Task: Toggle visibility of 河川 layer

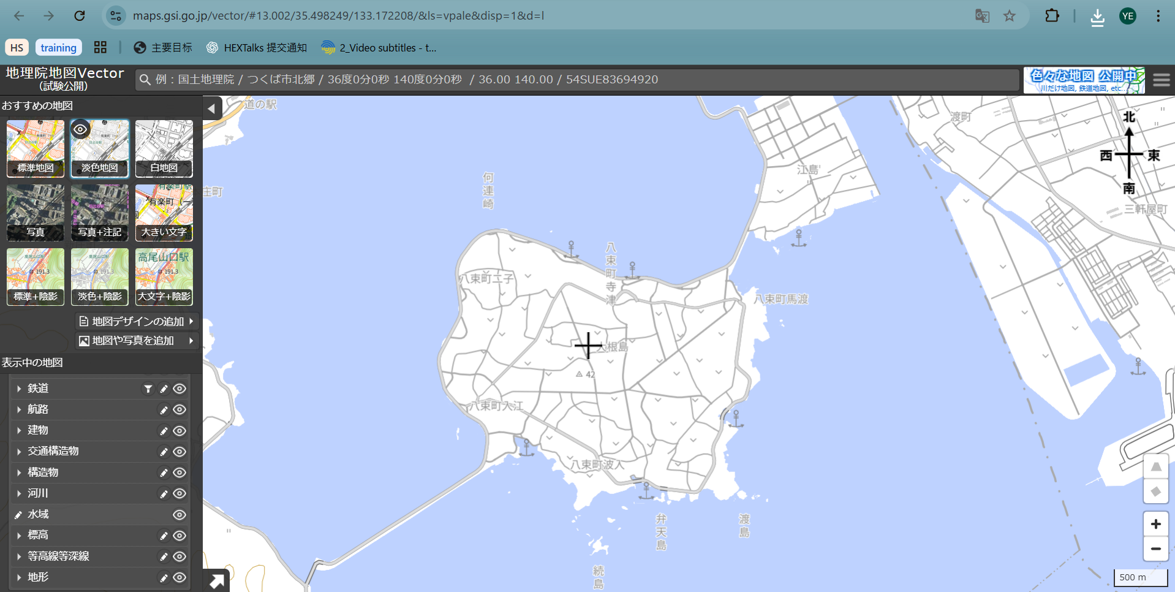Action: (x=179, y=493)
